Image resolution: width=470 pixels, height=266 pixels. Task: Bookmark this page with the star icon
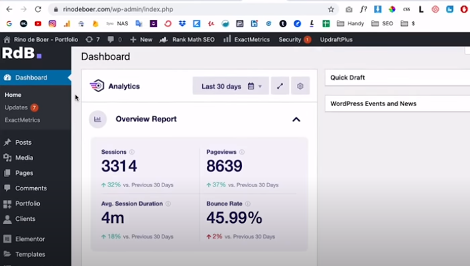(331, 9)
